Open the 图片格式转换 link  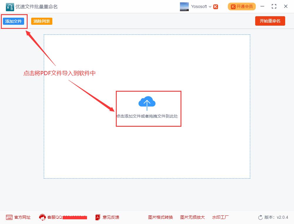click(x=160, y=217)
